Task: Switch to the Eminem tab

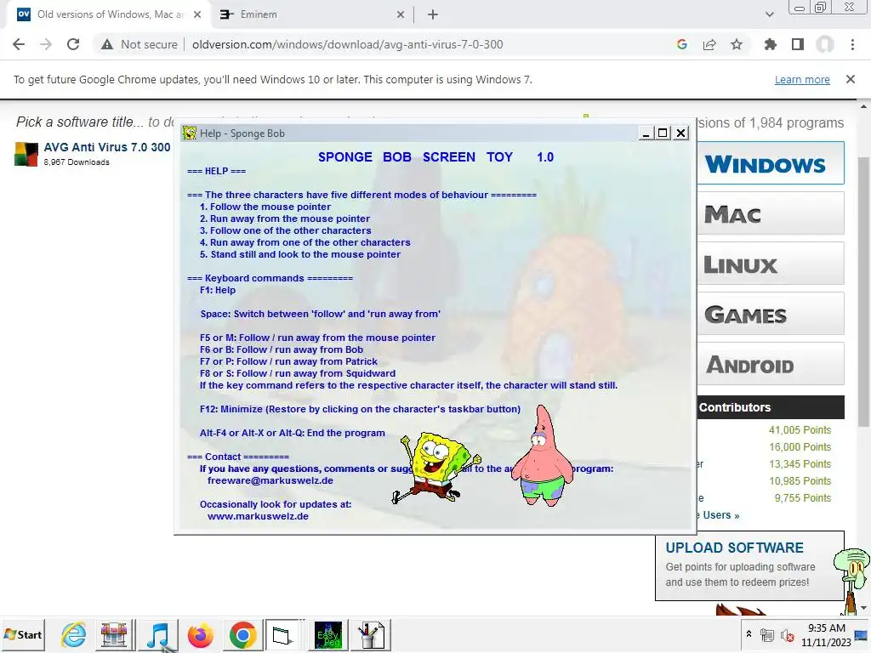Action: coord(313,14)
